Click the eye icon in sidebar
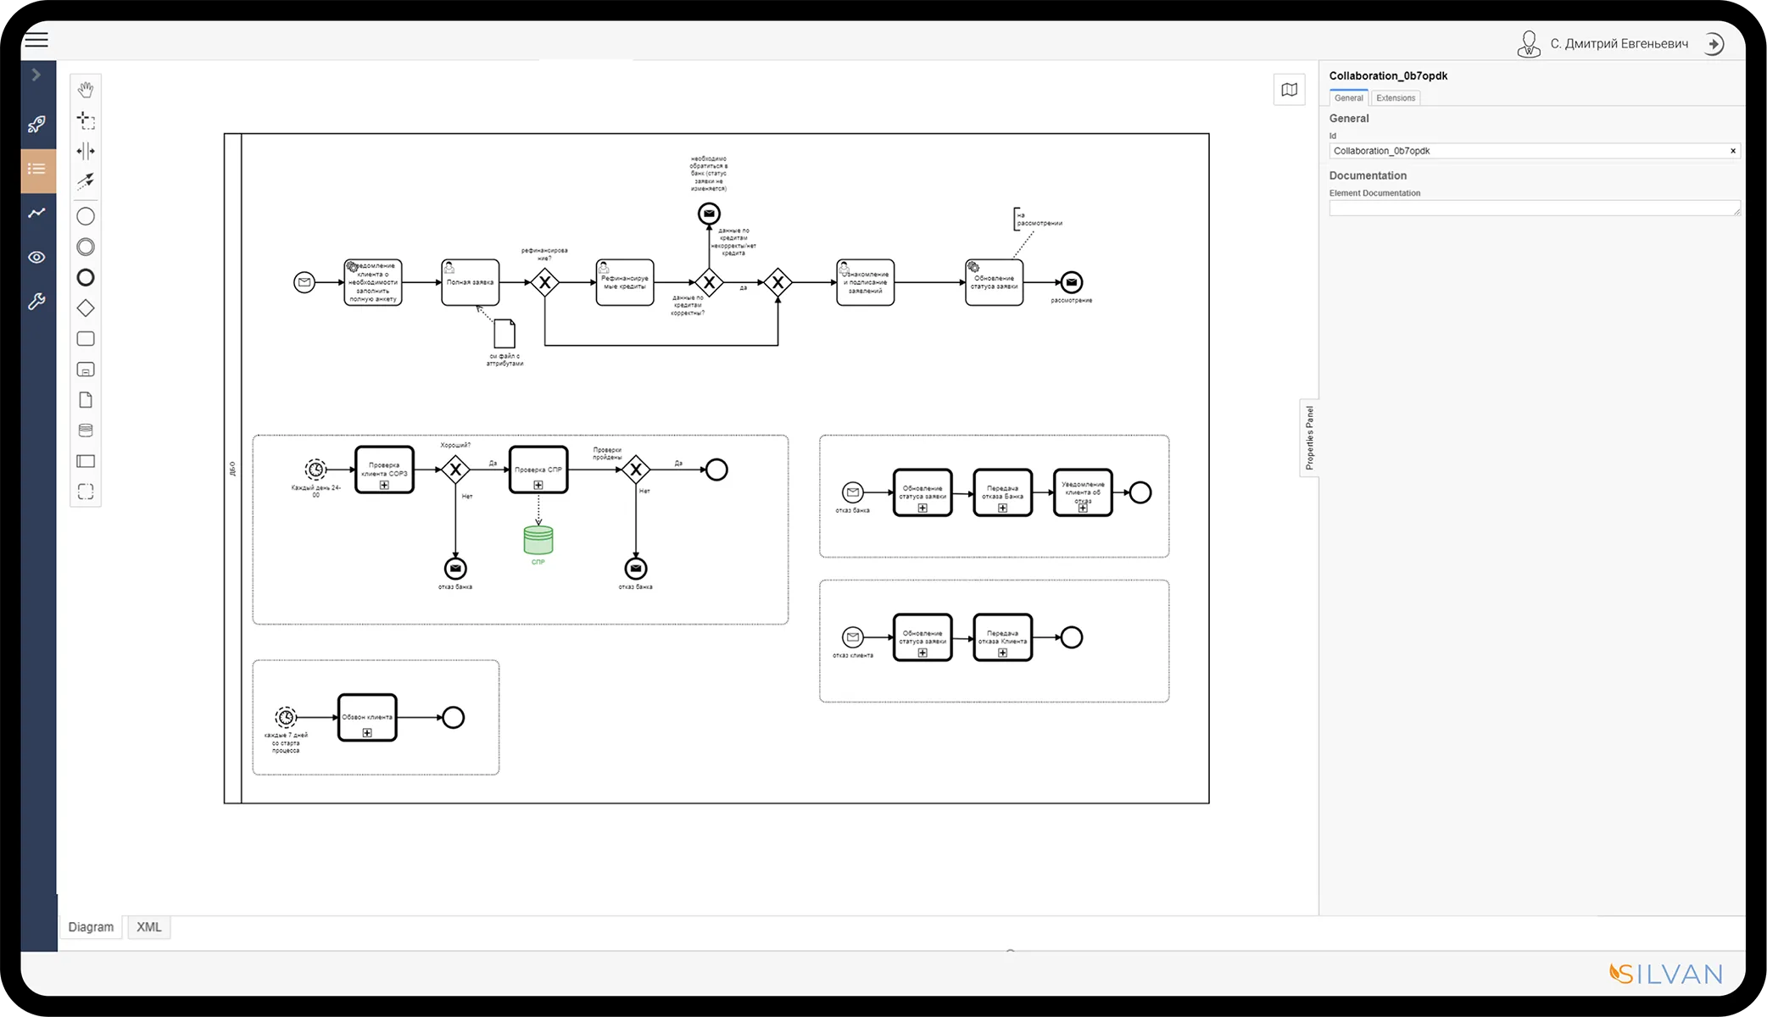1767x1017 pixels. pos(36,257)
